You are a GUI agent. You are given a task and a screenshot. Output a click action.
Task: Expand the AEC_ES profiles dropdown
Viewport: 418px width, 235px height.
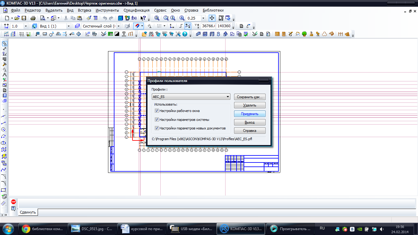tap(228, 97)
